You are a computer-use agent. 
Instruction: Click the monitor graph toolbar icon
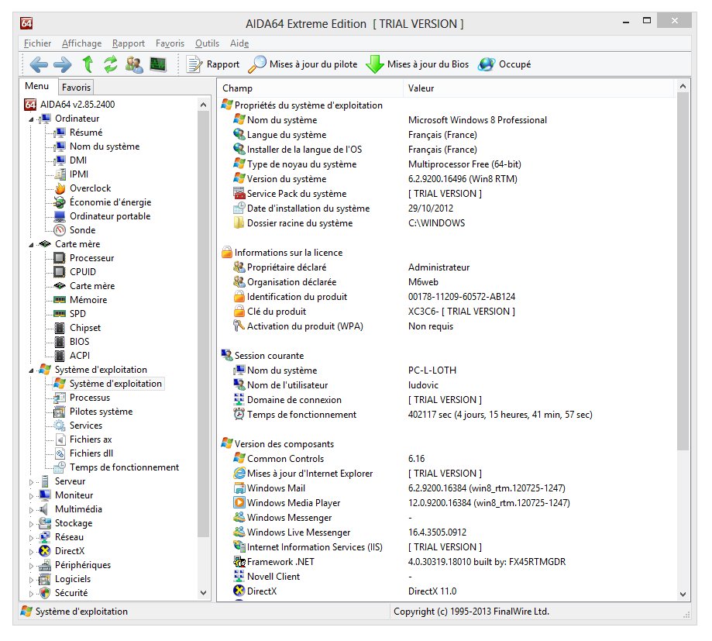158,64
